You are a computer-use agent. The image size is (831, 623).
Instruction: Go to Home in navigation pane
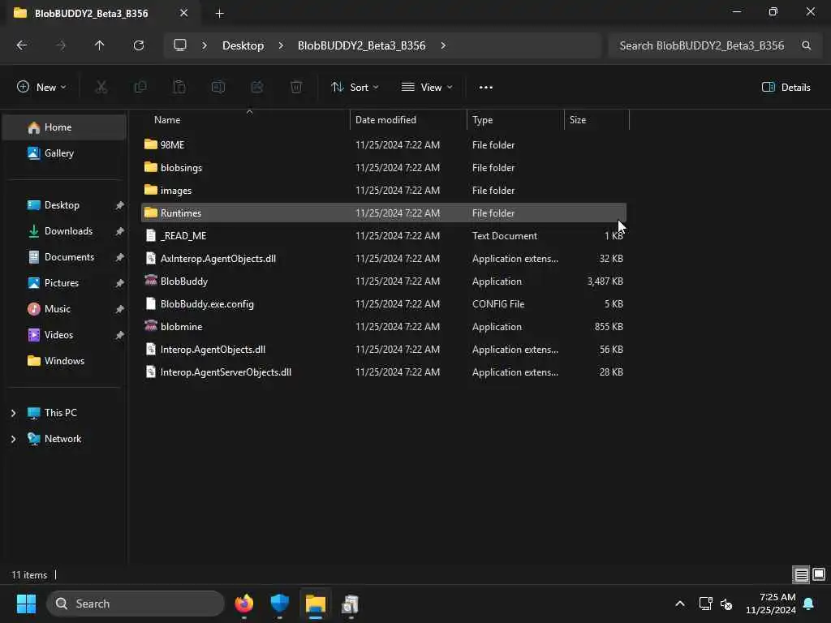(x=65, y=127)
